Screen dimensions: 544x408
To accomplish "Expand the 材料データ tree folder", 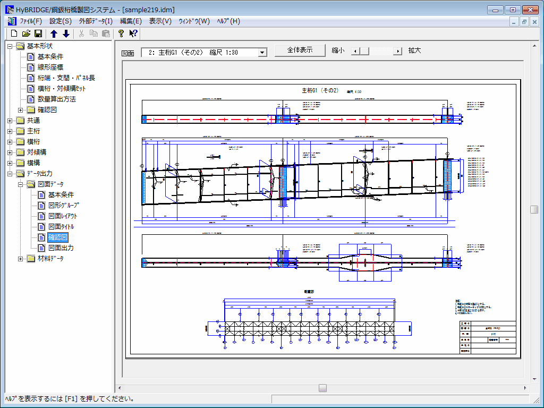I will coord(21,259).
